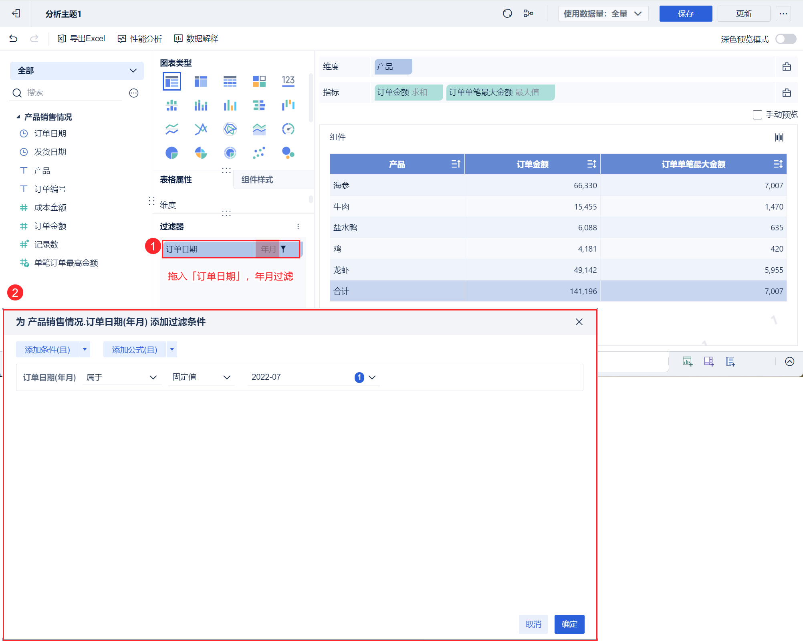
Task: Click the 确定 button
Action: point(569,624)
